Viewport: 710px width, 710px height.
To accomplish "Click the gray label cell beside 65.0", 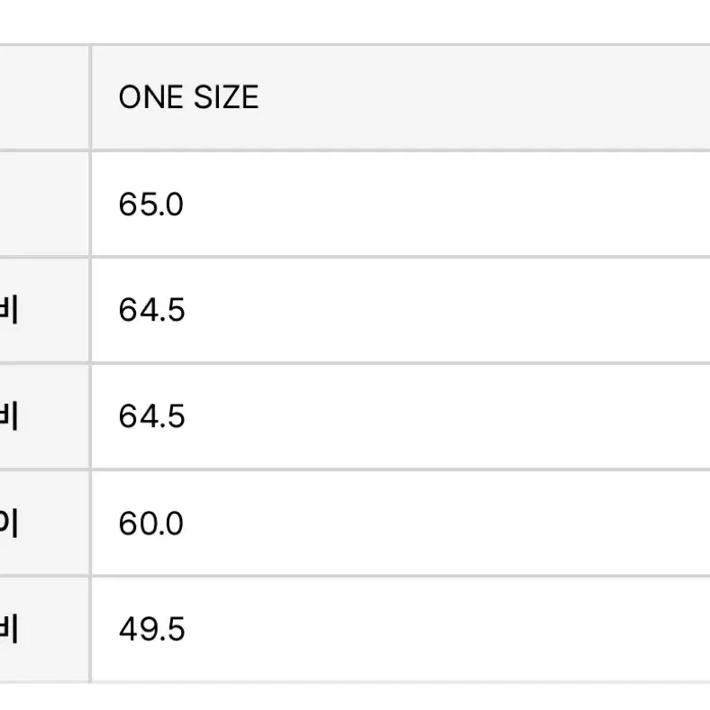I will click(x=44, y=205).
